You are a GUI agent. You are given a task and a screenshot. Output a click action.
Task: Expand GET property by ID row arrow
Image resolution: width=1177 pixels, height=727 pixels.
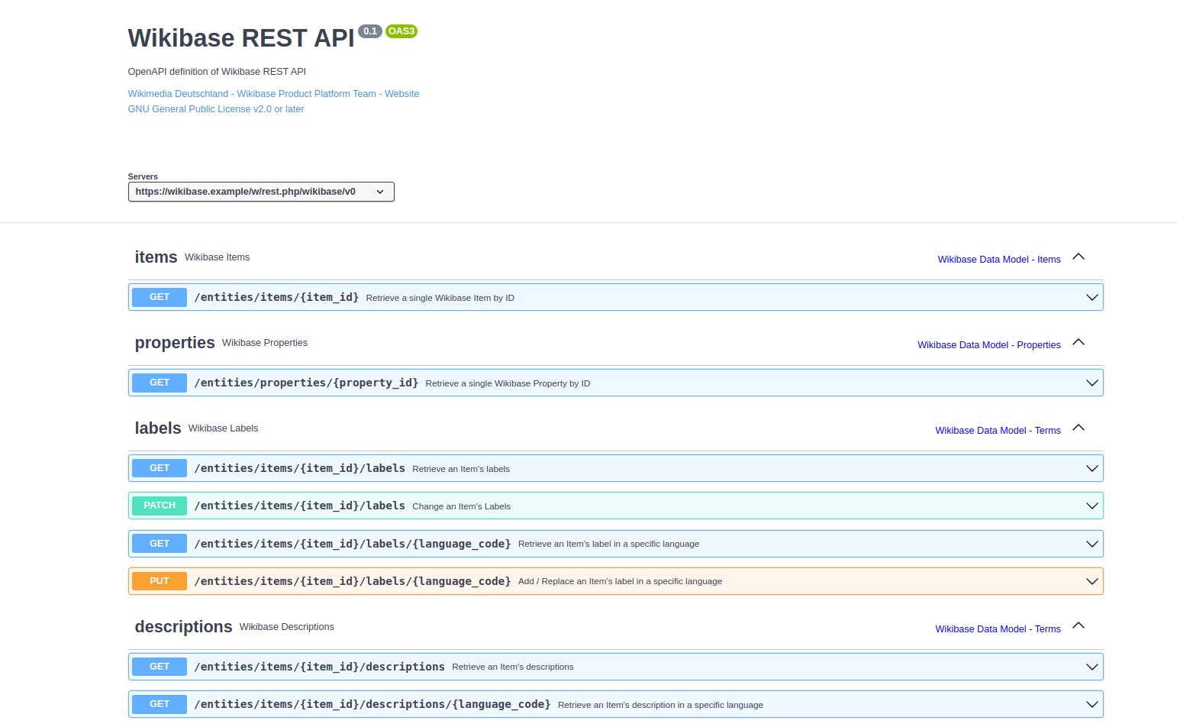point(1092,383)
